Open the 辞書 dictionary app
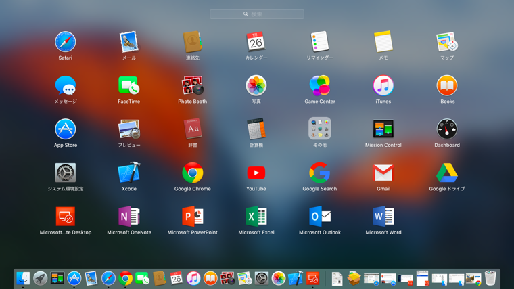The width and height of the screenshot is (514, 289). [x=193, y=129]
